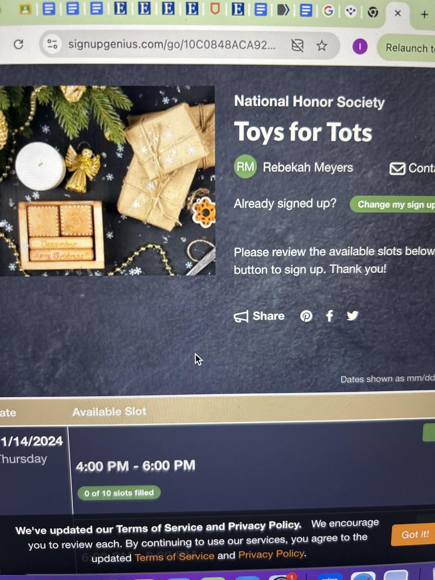The width and height of the screenshot is (435, 580).
Task: Bookmark this page with the star icon
Action: point(322,46)
